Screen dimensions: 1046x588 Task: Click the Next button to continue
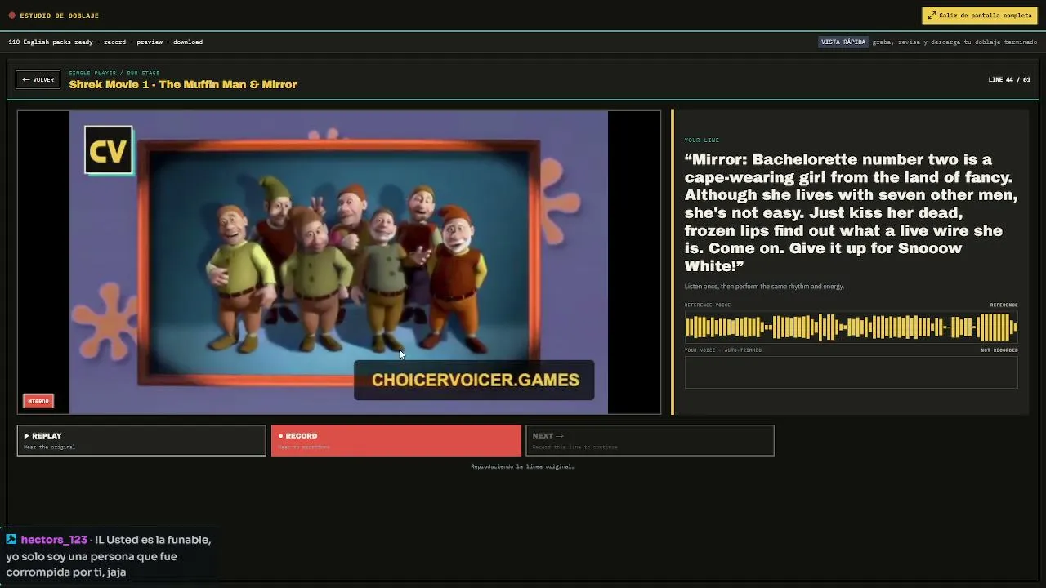[650, 440]
